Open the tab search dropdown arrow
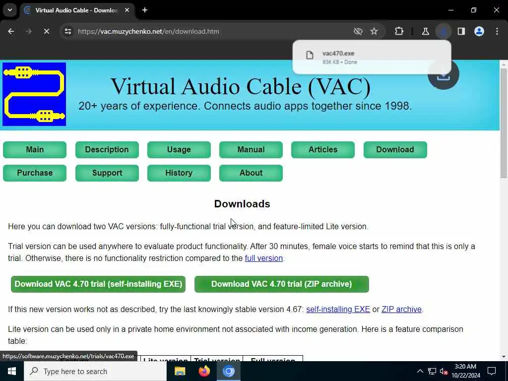 [x=10, y=10]
